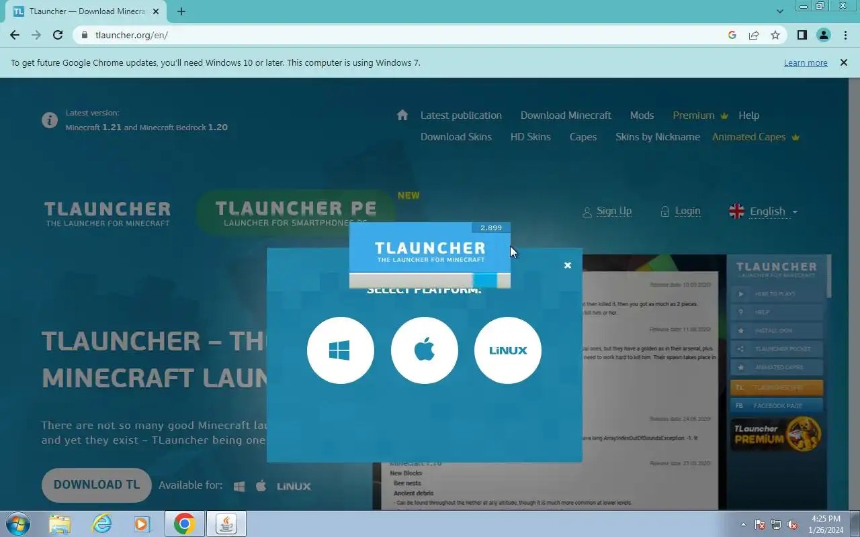Choose the Apple platform circle

tap(425, 350)
